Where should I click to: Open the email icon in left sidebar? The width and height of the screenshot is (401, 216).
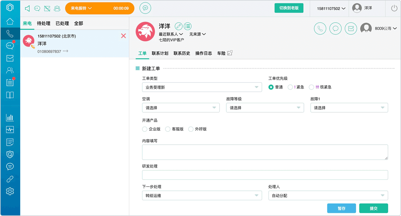(x=10, y=58)
